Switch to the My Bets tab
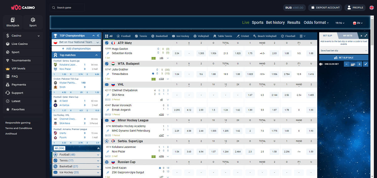The height and width of the screenshot is (178, 377). (x=347, y=36)
